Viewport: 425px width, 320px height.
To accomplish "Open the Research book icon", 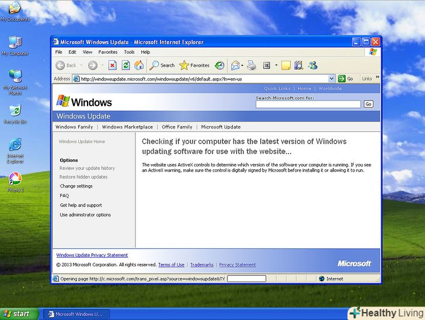I will pyautogui.click(x=299, y=65).
